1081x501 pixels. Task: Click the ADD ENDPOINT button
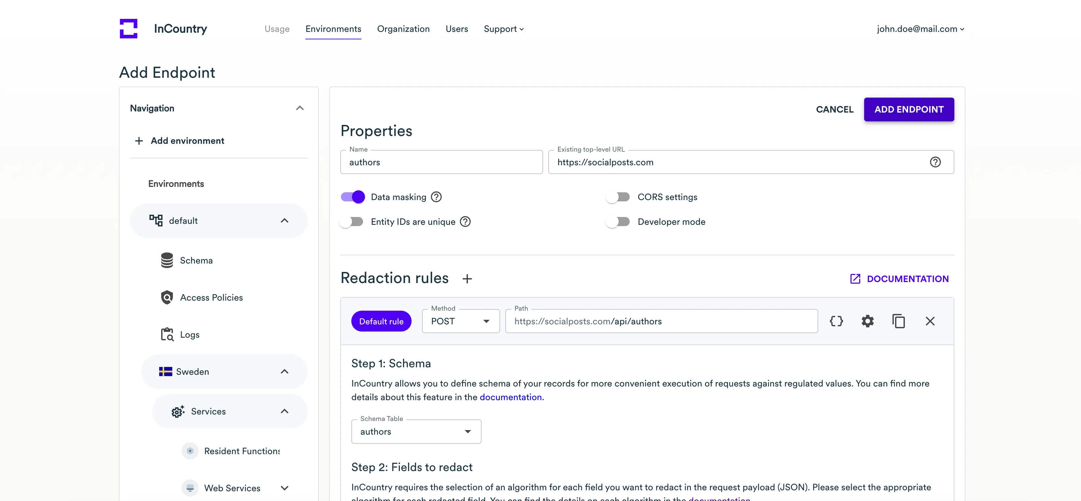click(908, 109)
